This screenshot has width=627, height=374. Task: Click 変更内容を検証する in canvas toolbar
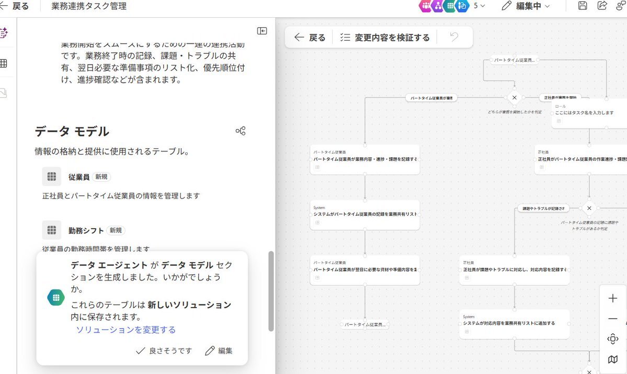click(x=385, y=38)
